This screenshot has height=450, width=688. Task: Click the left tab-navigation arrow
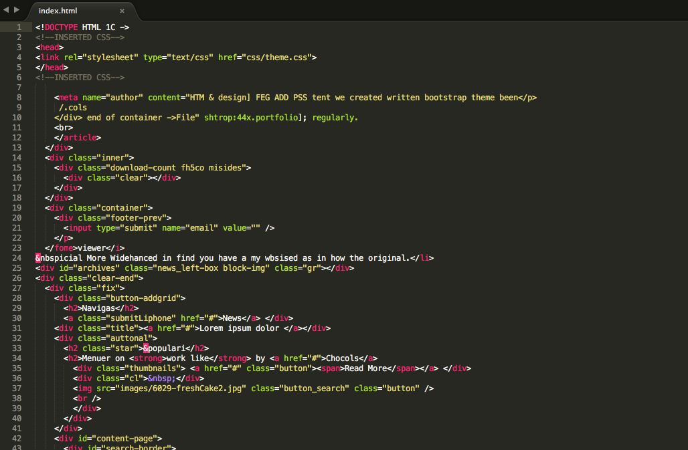pos(6,9)
